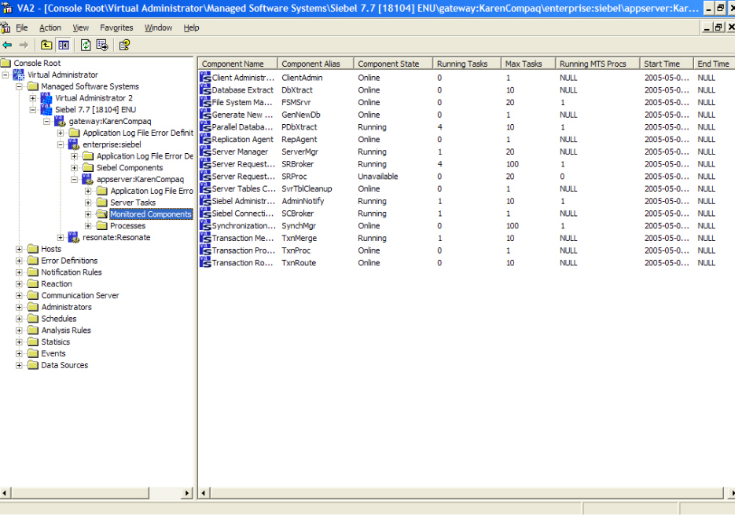Click the Hosts folder icon
The width and height of the screenshot is (735, 515).
tap(33, 249)
